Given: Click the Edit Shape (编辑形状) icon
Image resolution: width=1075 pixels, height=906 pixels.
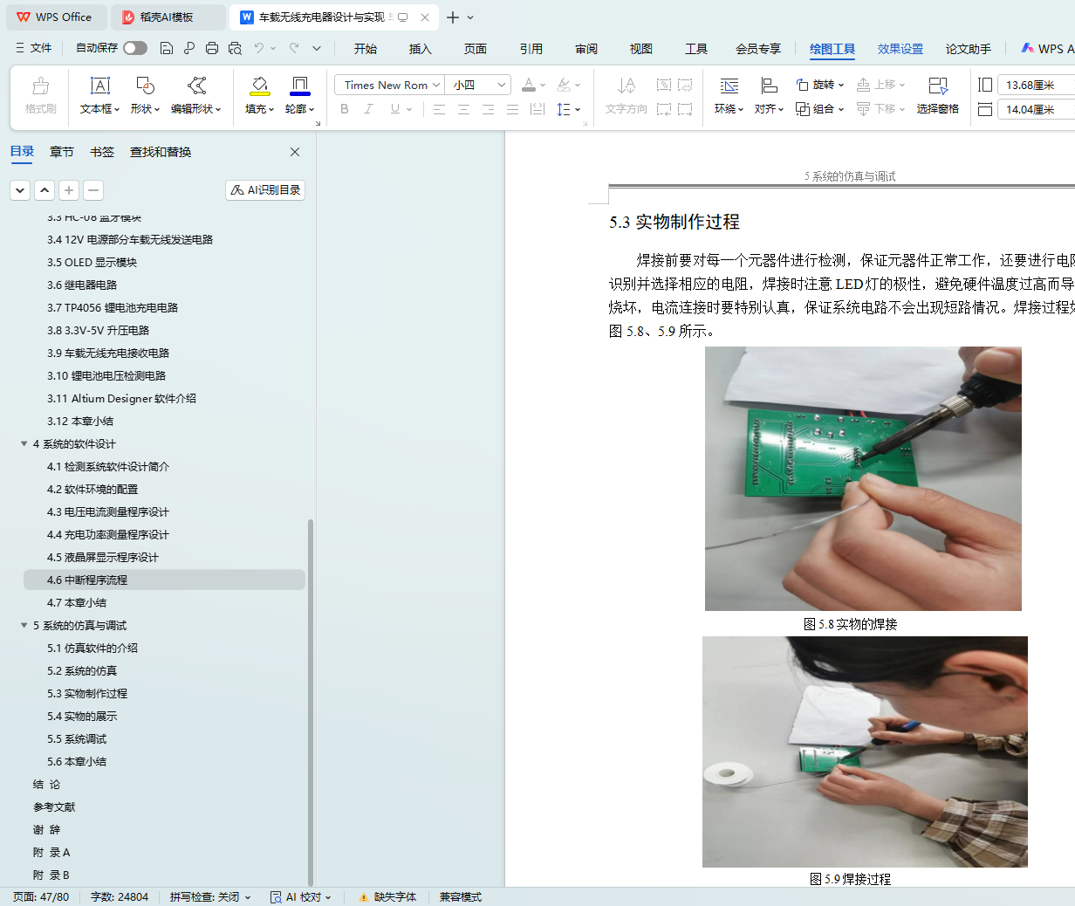Looking at the screenshot, I should point(196,86).
